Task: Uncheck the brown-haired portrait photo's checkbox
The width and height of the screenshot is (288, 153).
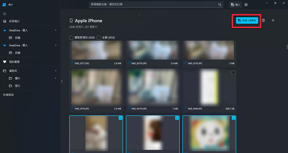Action: 177,118
